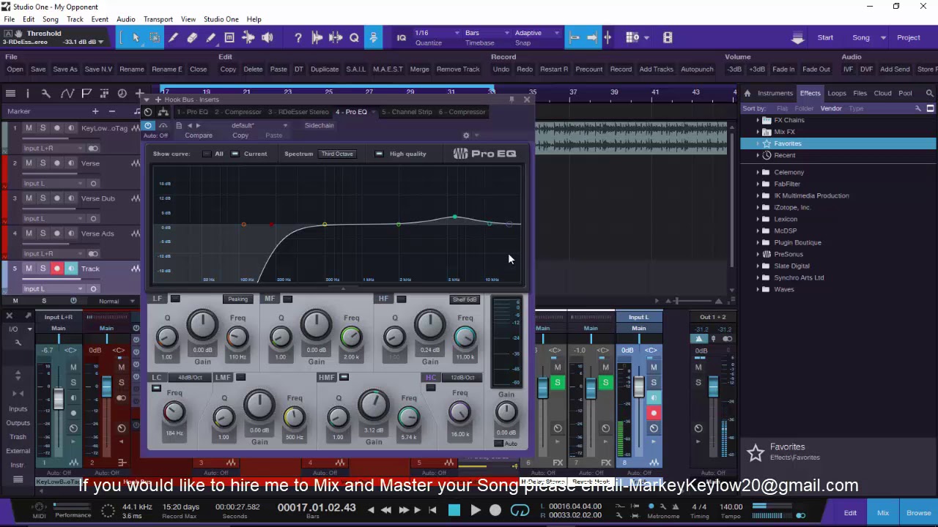Add a track with plus icon
Viewport: 938px width, 527px height.
coord(140,93)
